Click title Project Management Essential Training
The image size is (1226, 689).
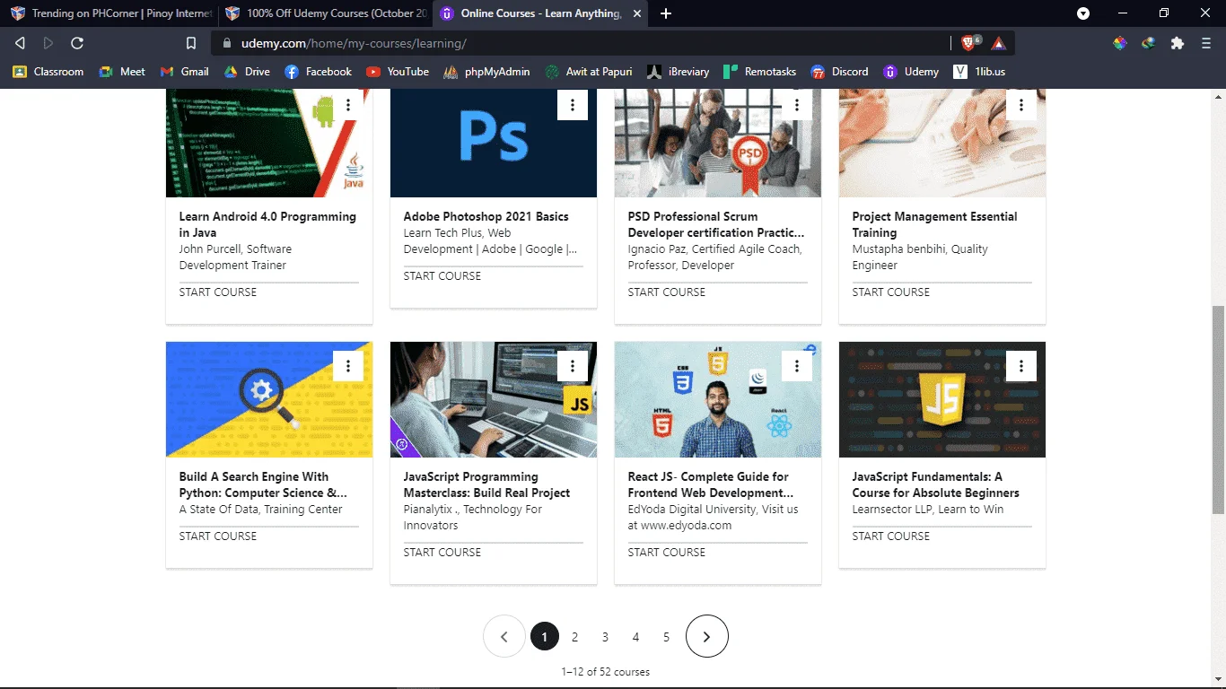[x=934, y=224]
